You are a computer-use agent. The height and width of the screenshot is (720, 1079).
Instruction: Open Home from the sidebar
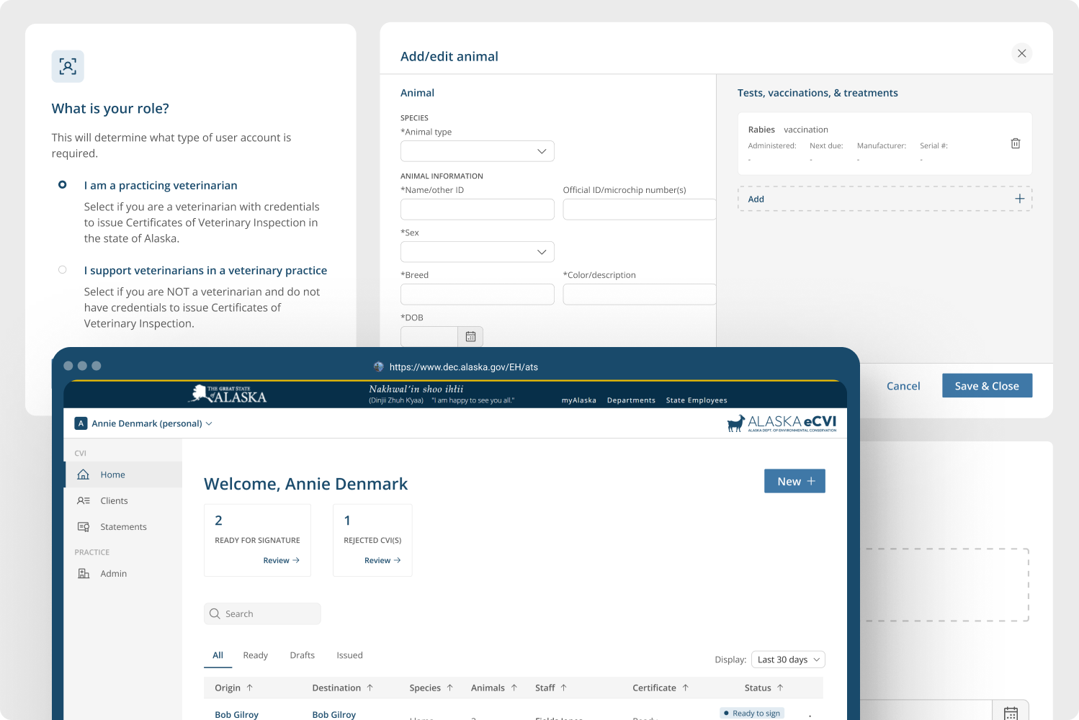(x=112, y=474)
